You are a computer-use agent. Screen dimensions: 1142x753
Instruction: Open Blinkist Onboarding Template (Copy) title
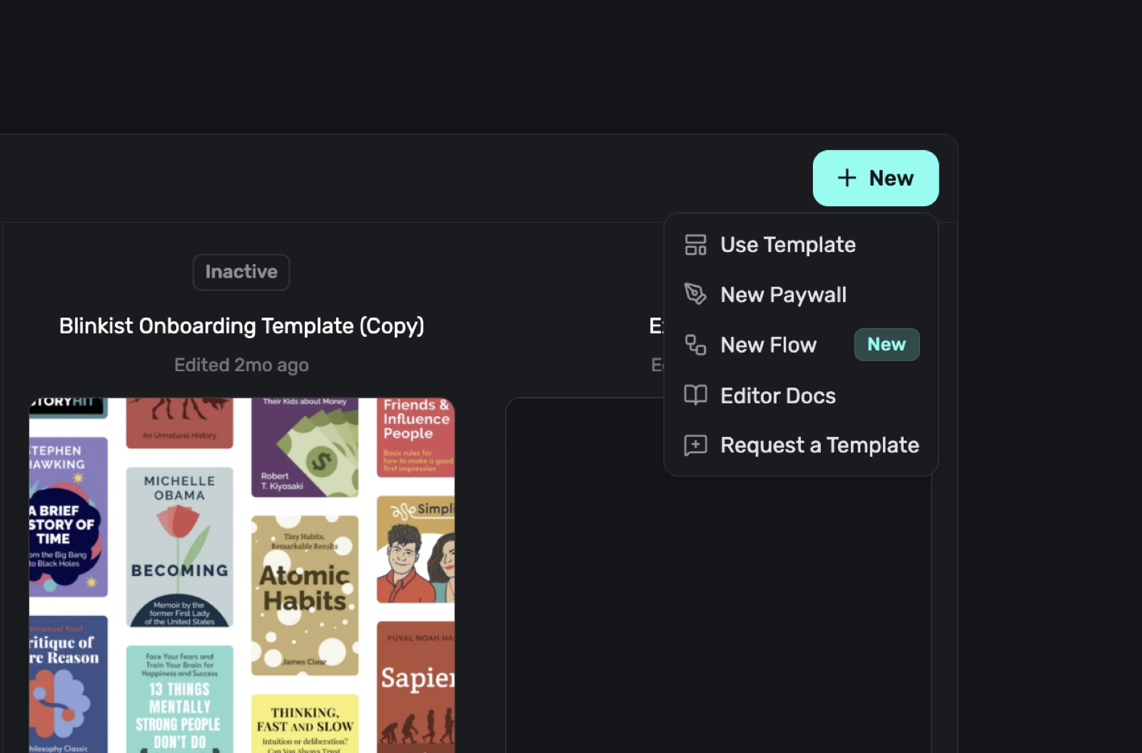pos(242,326)
